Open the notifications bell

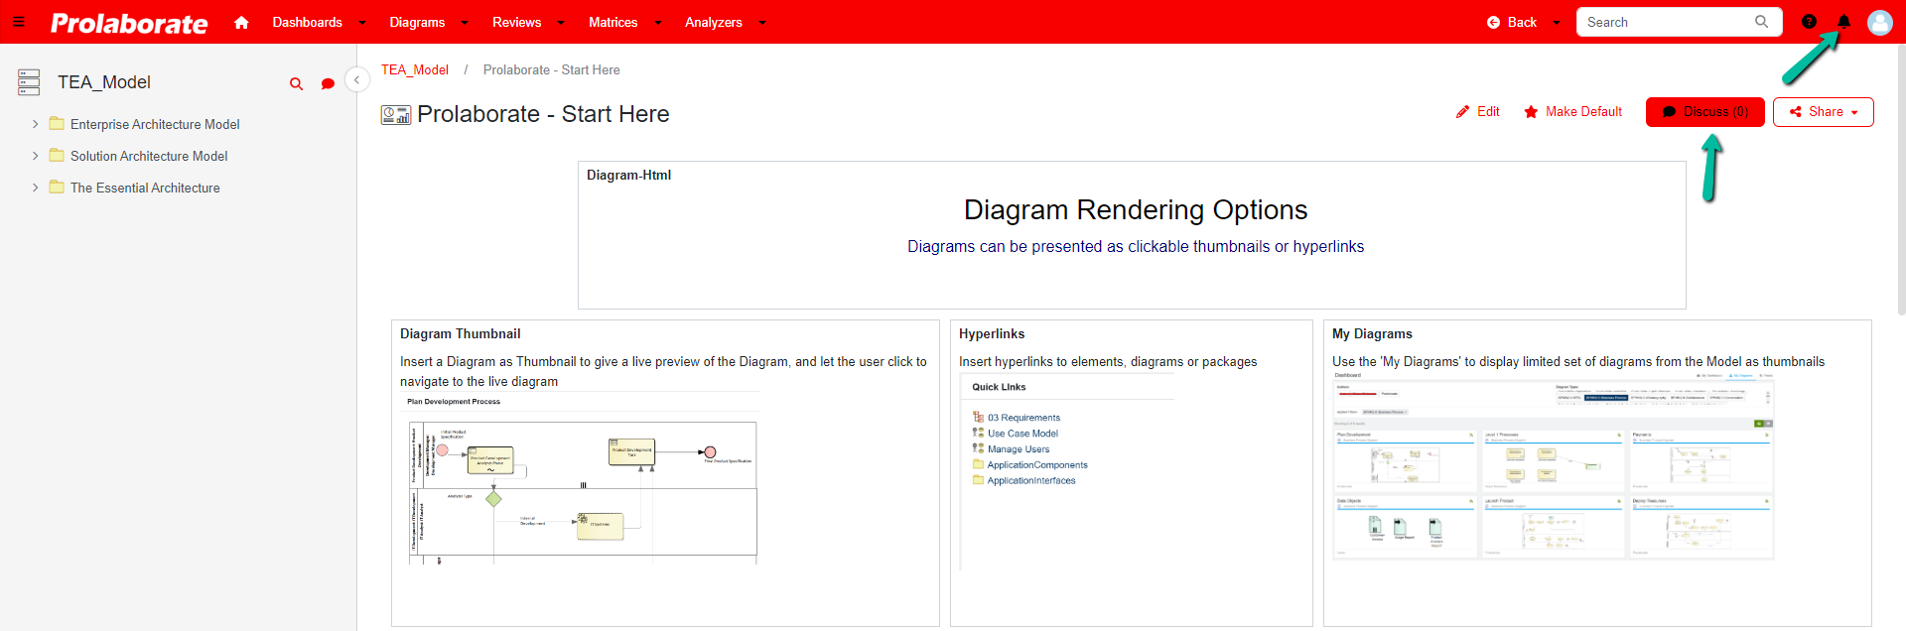(x=1843, y=22)
